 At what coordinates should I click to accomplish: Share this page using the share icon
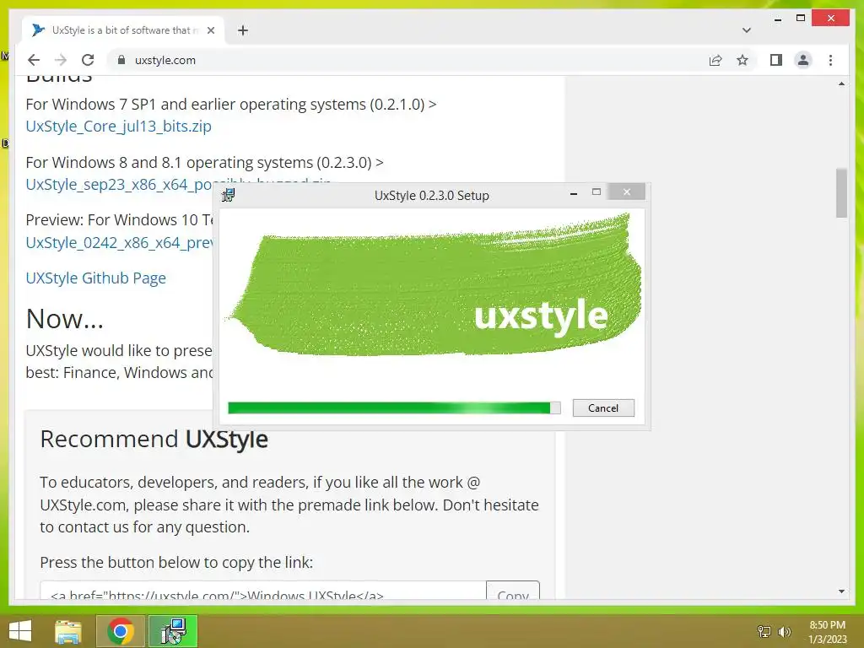click(715, 60)
